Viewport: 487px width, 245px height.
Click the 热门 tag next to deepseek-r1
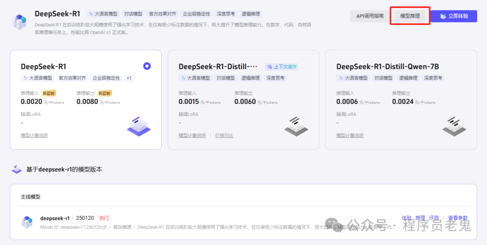coord(104,218)
